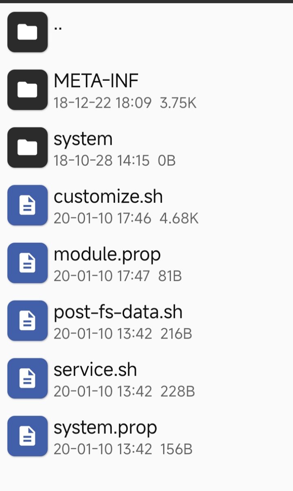Open the system folder icon
The height and width of the screenshot is (491, 293).
27,147
